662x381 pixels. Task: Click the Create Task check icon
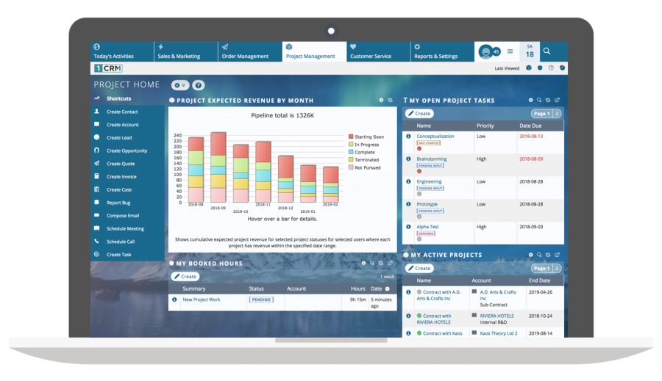[96, 254]
